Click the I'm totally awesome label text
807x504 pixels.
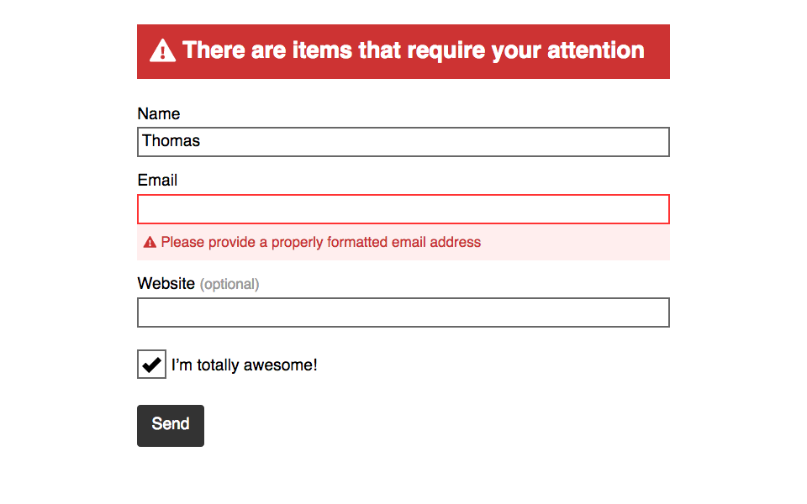(244, 365)
